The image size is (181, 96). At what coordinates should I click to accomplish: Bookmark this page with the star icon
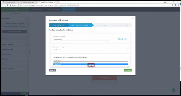tap(173, 5)
